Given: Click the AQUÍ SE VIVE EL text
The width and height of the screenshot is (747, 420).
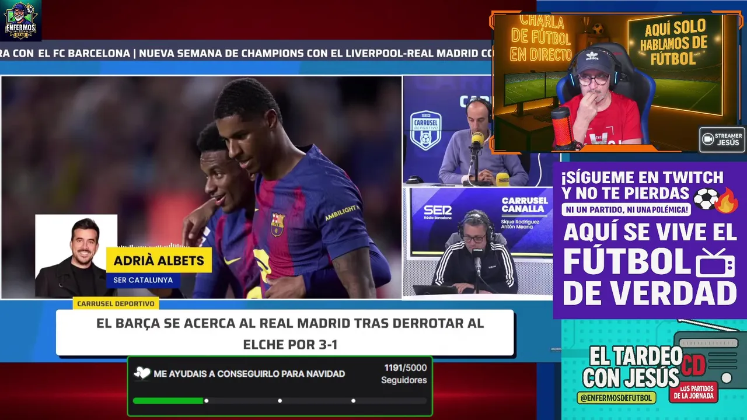Looking at the screenshot, I should tap(650, 233).
